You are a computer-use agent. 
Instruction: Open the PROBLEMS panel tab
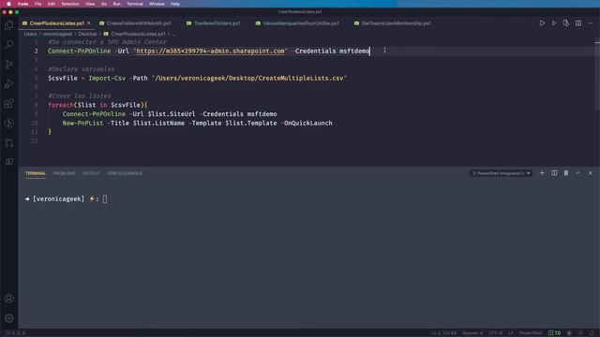coord(65,173)
